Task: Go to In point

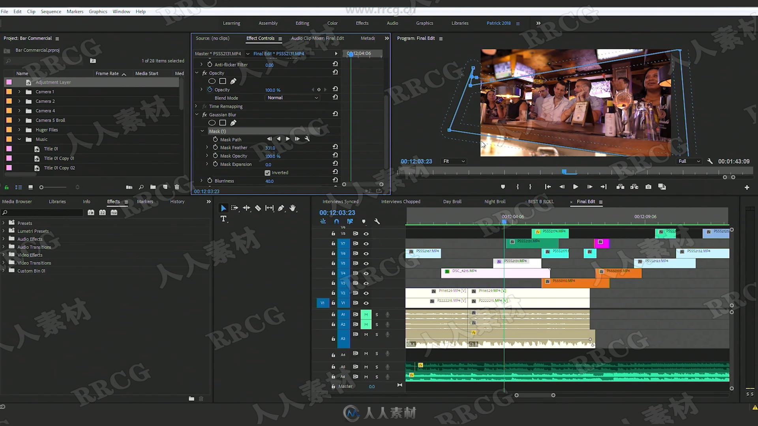Action: click(x=548, y=187)
